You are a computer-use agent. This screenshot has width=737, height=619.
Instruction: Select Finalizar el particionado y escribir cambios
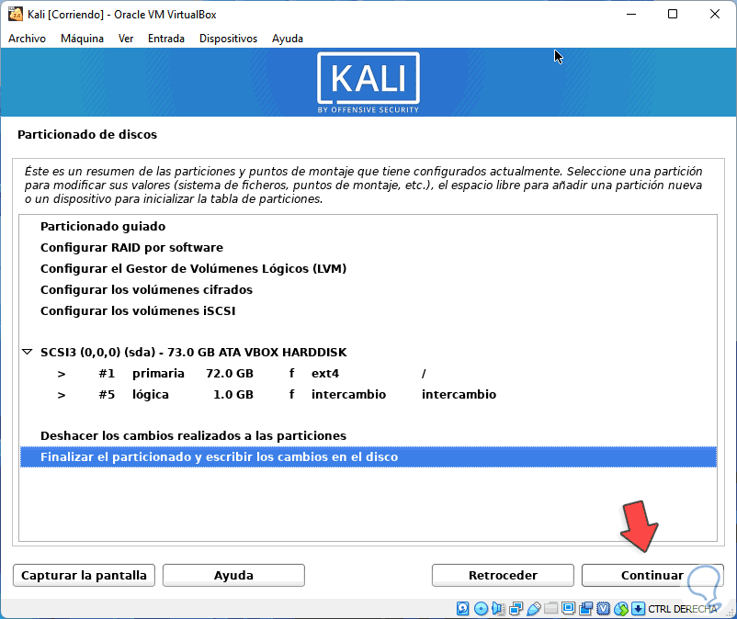pos(368,457)
